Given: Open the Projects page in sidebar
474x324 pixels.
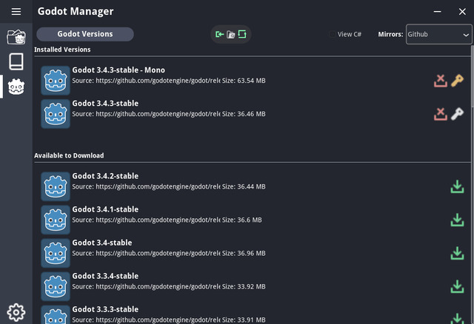Looking at the screenshot, I should tap(16, 37).
